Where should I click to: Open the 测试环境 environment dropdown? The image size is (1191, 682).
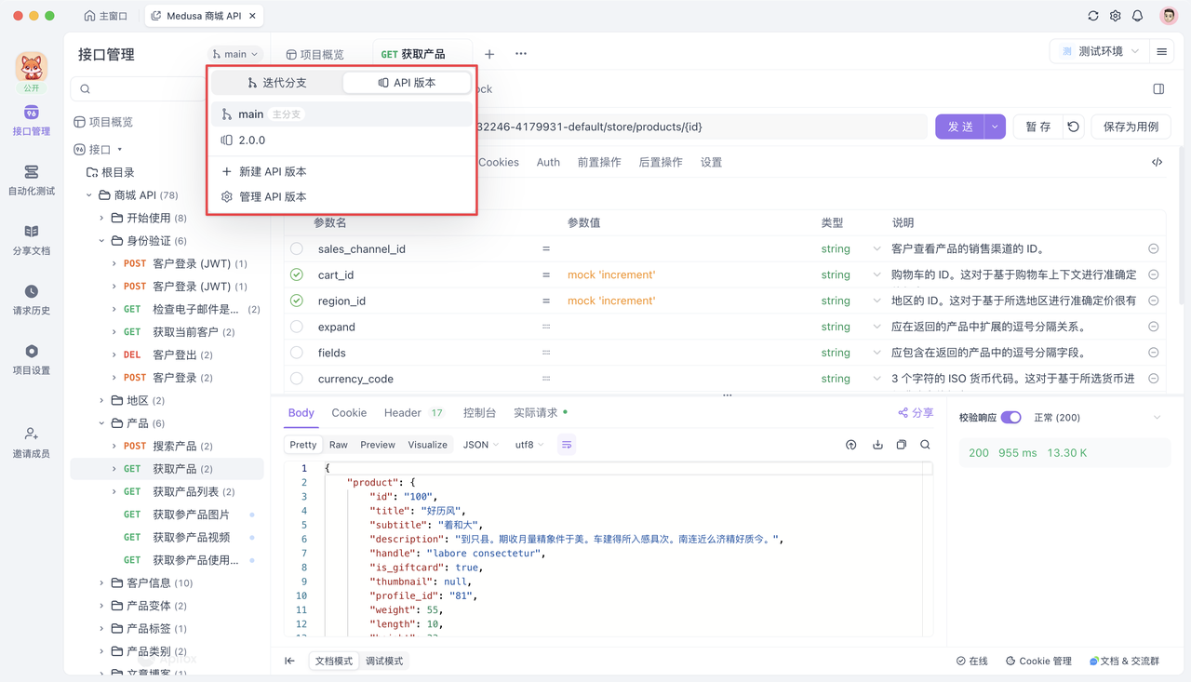pyautogui.click(x=1100, y=51)
